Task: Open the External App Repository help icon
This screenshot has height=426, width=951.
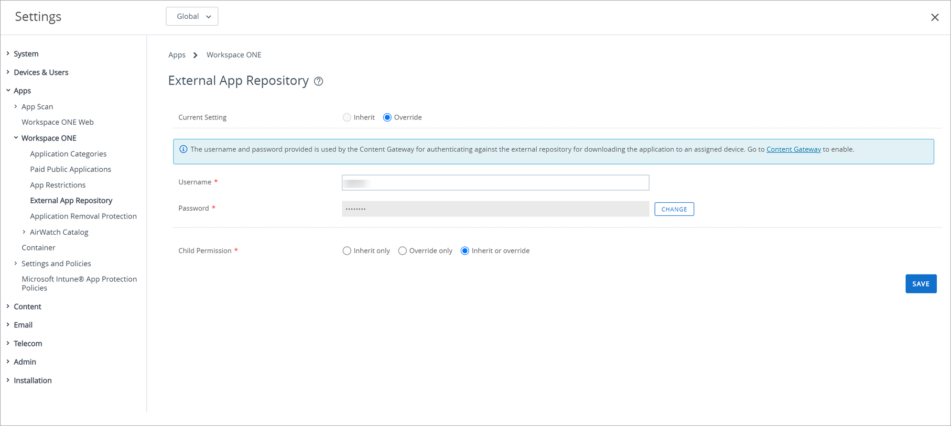Action: point(319,81)
